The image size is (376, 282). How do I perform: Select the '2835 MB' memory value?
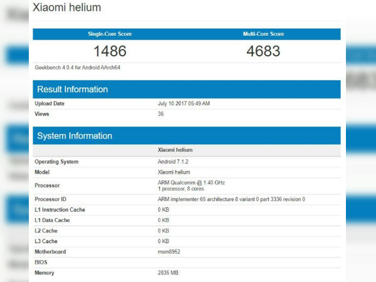[x=168, y=273]
